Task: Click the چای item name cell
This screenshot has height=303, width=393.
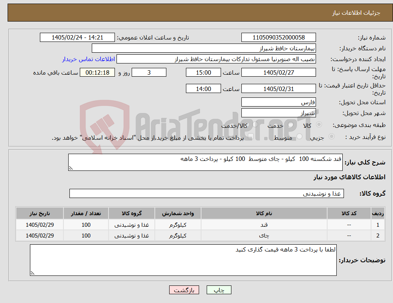Action: (x=264, y=236)
